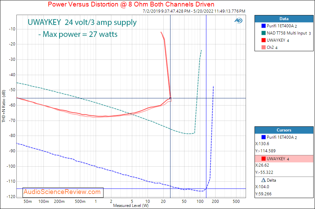The height and width of the screenshot is (209, 315).
Task: Click the Measured Level (W) axis label
Action: tap(131, 206)
